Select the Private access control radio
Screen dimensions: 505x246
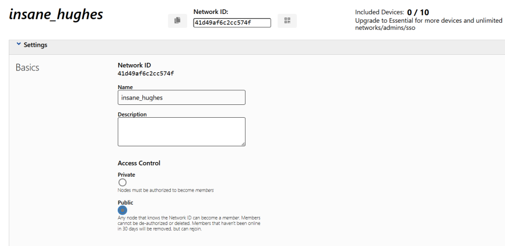(x=122, y=182)
